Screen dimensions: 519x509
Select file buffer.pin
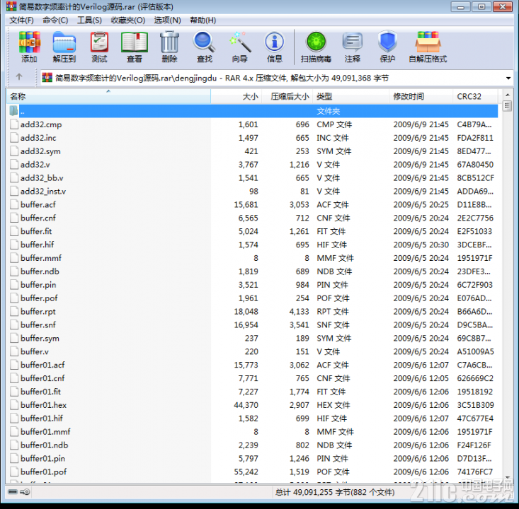252,285
